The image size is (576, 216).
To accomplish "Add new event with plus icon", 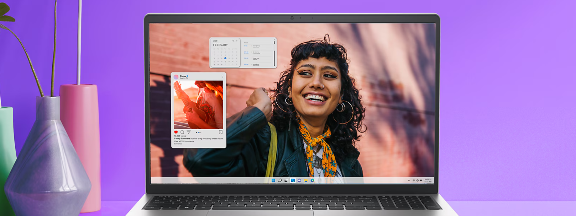I will 237,41.
